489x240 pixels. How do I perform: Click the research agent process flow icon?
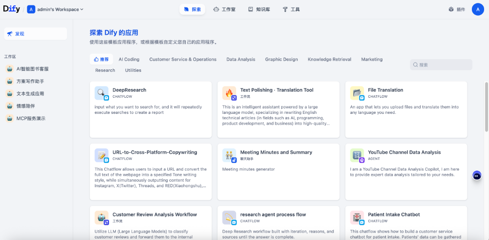point(229,218)
